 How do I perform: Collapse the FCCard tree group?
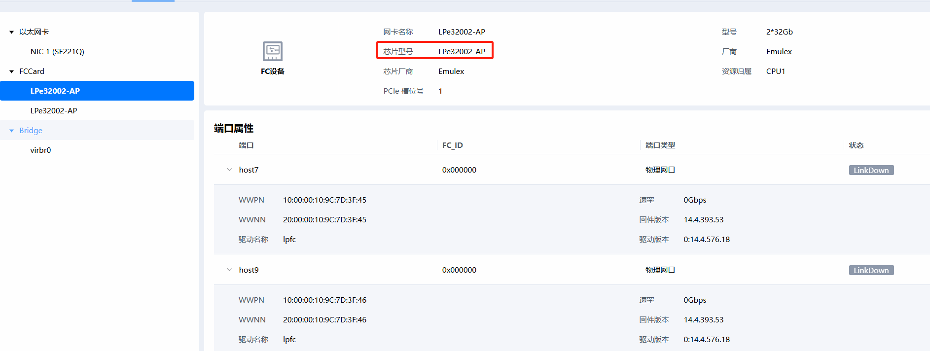[x=11, y=71]
